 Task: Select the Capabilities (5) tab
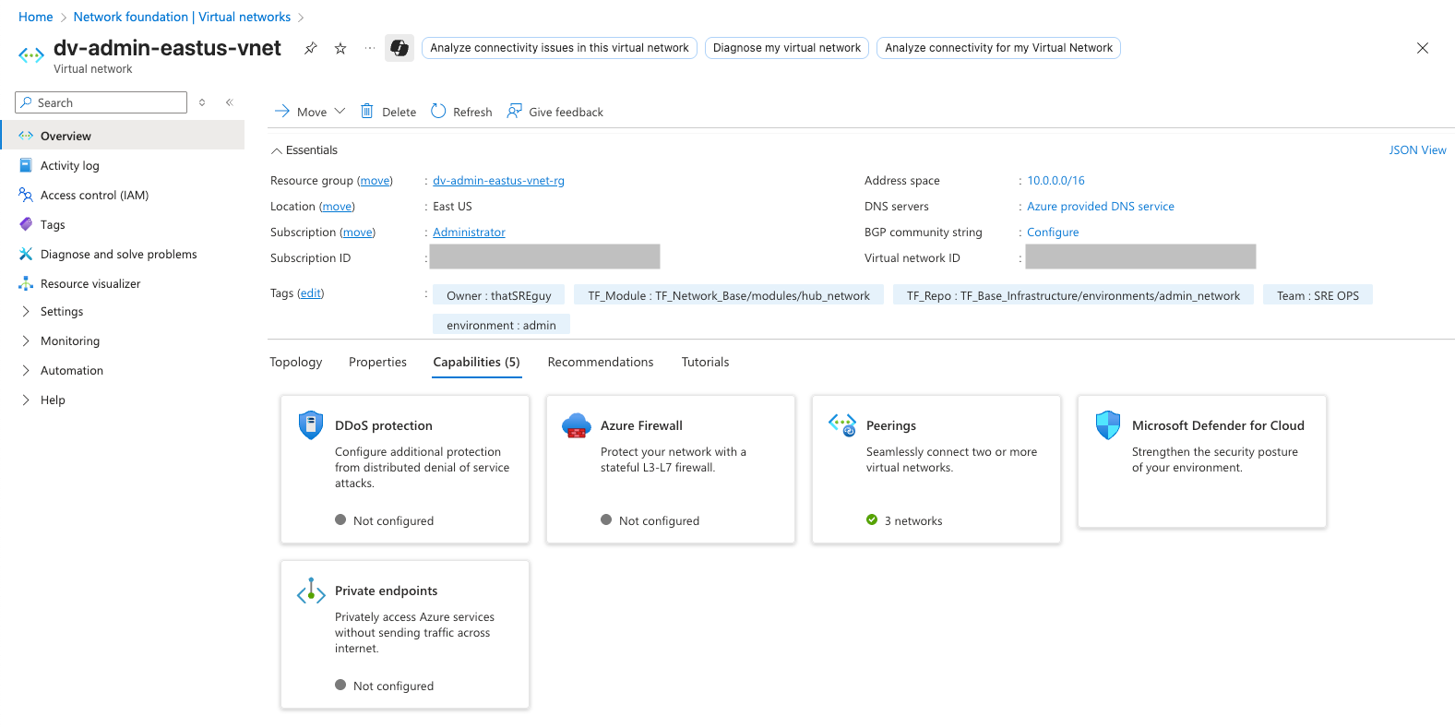pyautogui.click(x=477, y=363)
